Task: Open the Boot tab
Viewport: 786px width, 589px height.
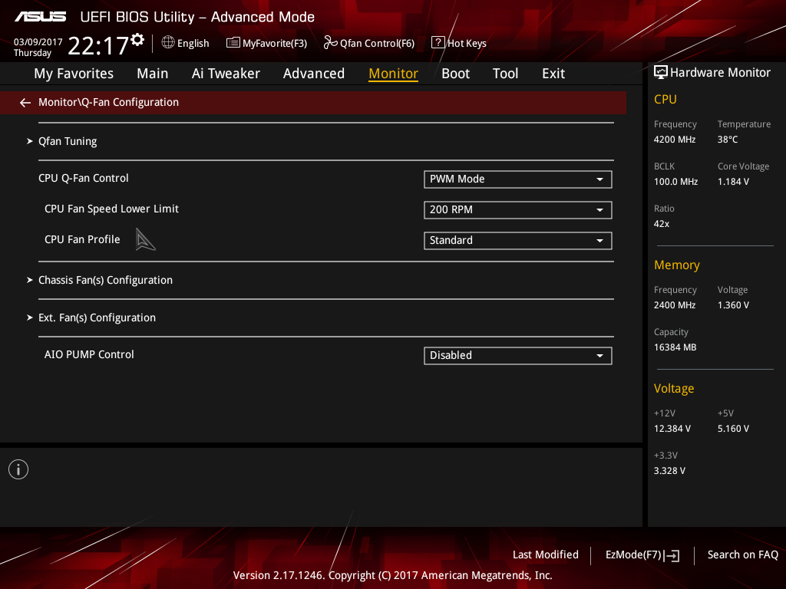Action: 455,74
